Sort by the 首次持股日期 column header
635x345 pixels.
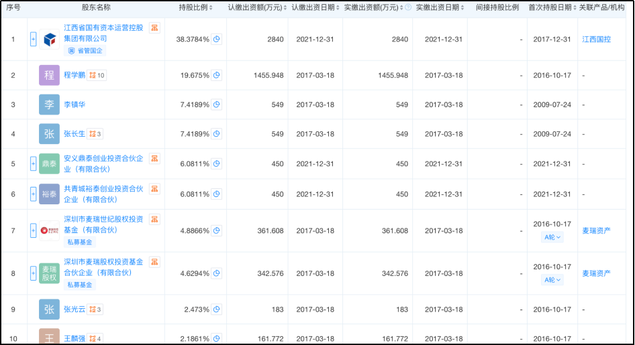click(x=552, y=8)
